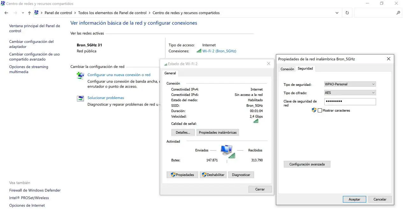Open Cambiar configuración del adaptador link
The width and height of the screenshot is (404, 214).
click(x=31, y=44)
